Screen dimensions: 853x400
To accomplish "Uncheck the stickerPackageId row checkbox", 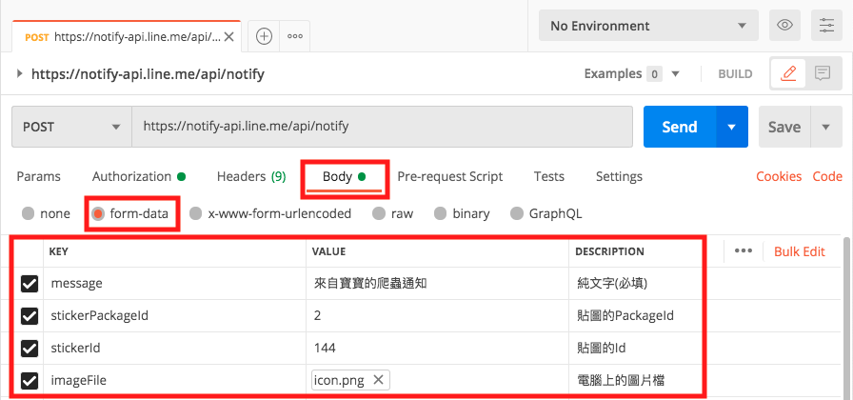I will [29, 315].
